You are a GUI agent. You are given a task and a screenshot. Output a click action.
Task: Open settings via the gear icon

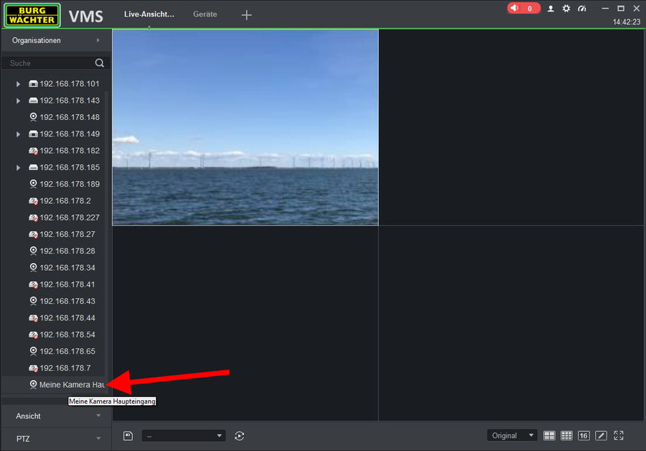[566, 9]
